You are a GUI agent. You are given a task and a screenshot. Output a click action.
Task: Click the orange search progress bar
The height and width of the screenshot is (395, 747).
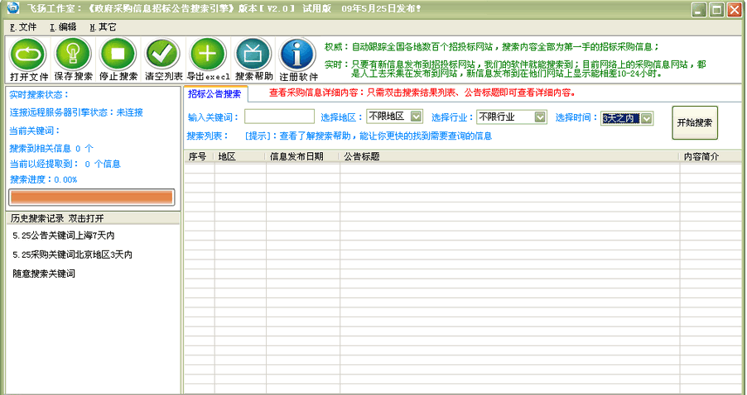(x=91, y=197)
